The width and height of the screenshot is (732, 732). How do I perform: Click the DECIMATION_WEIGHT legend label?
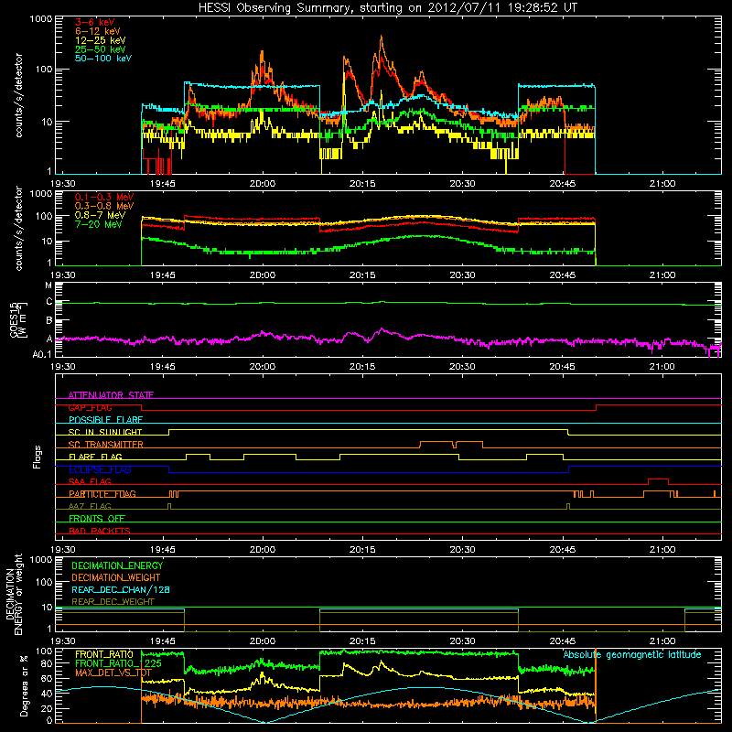tap(116, 577)
